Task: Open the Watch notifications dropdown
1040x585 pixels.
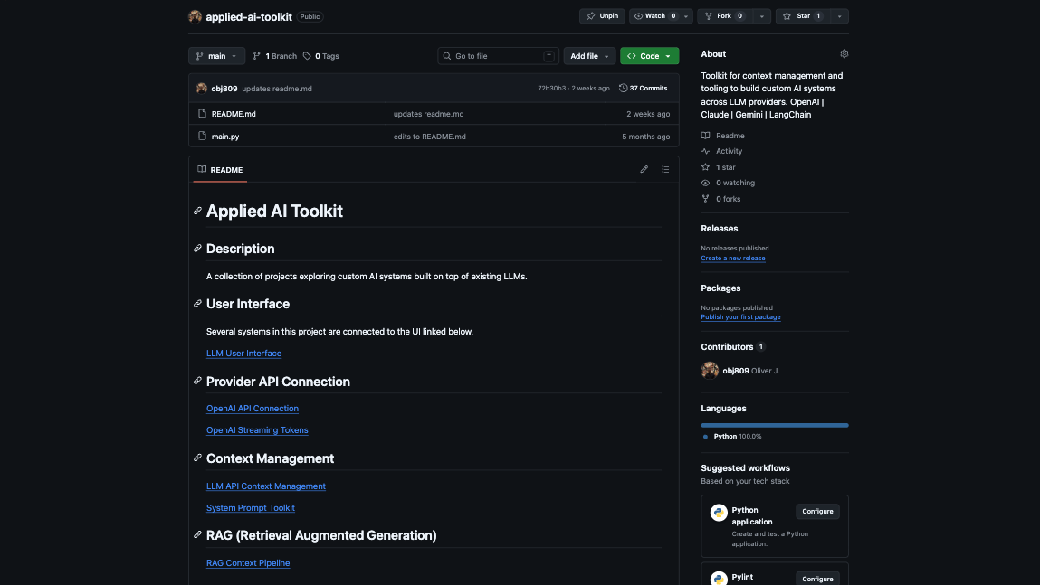Action: pyautogui.click(x=661, y=16)
